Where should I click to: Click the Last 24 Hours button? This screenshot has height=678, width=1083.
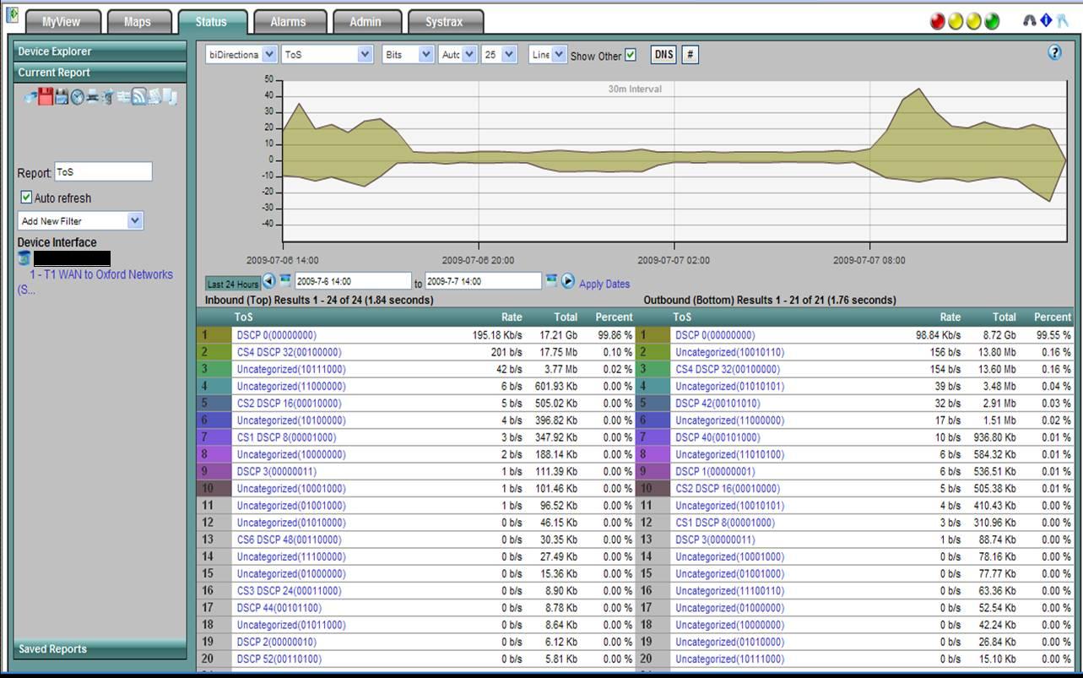click(232, 284)
